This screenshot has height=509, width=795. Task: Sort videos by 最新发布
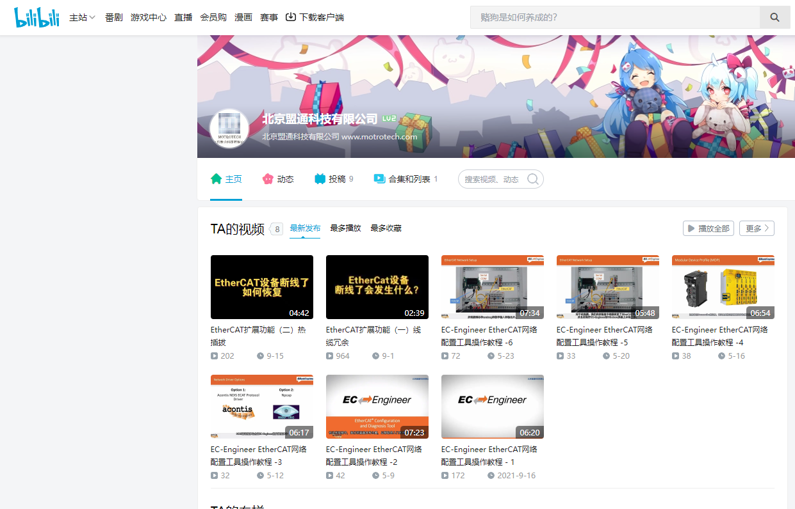pos(305,228)
